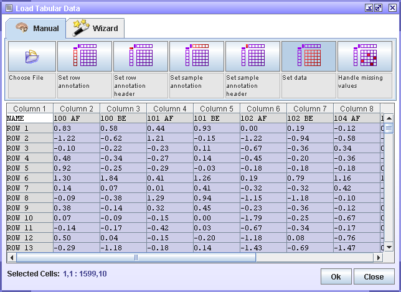This screenshot has height=292, width=401.
Task: Click the Set data grid icon
Action: [x=309, y=57]
